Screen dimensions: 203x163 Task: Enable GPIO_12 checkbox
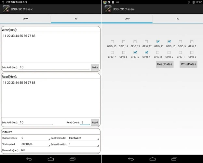pos(146,42)
